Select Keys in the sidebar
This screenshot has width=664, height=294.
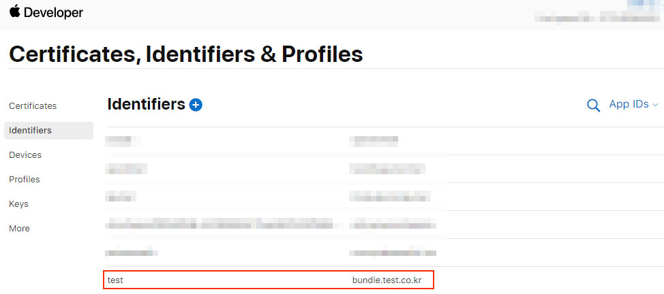18,204
